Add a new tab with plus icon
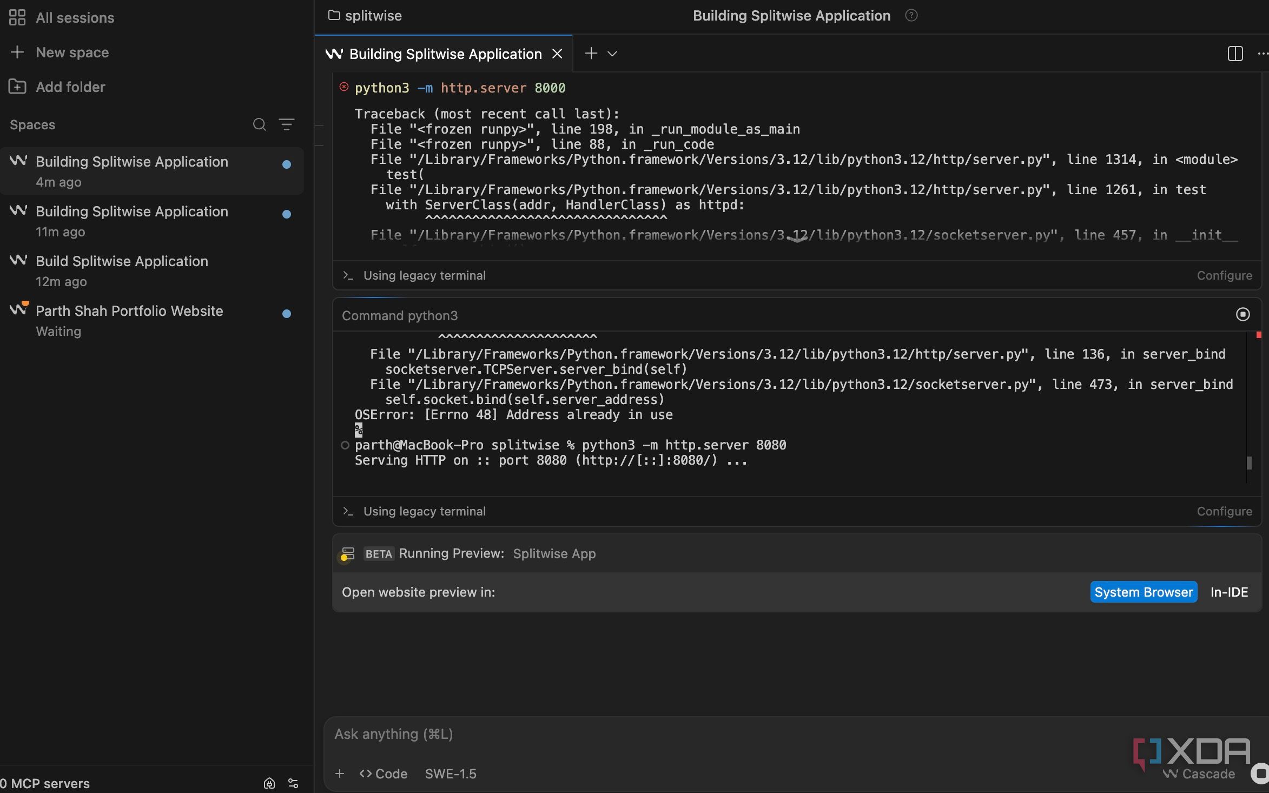 (x=591, y=53)
